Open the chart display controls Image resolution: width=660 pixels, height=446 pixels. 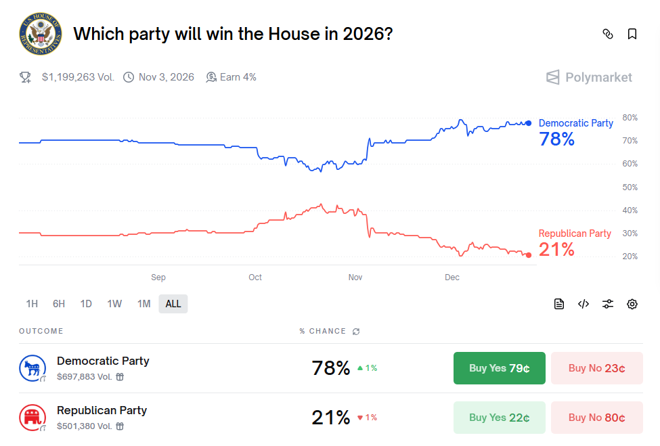(607, 304)
